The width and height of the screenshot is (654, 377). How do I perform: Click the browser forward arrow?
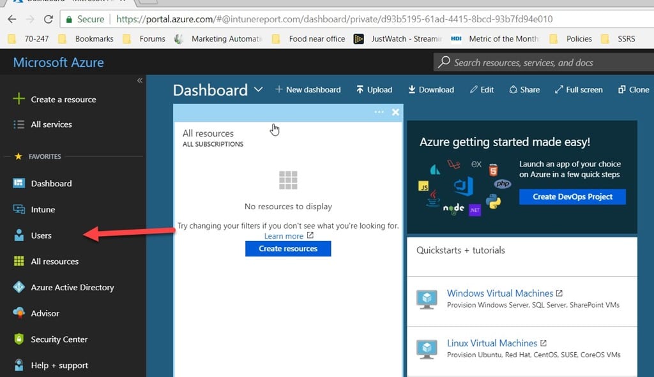(30, 19)
